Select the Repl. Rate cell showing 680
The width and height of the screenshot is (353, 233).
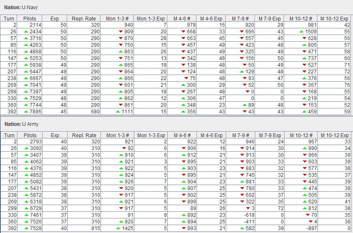(x=84, y=112)
